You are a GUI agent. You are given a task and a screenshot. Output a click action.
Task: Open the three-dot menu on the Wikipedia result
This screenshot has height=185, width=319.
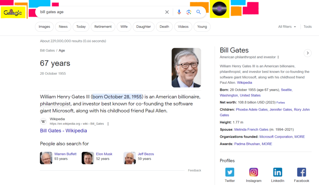(108, 124)
